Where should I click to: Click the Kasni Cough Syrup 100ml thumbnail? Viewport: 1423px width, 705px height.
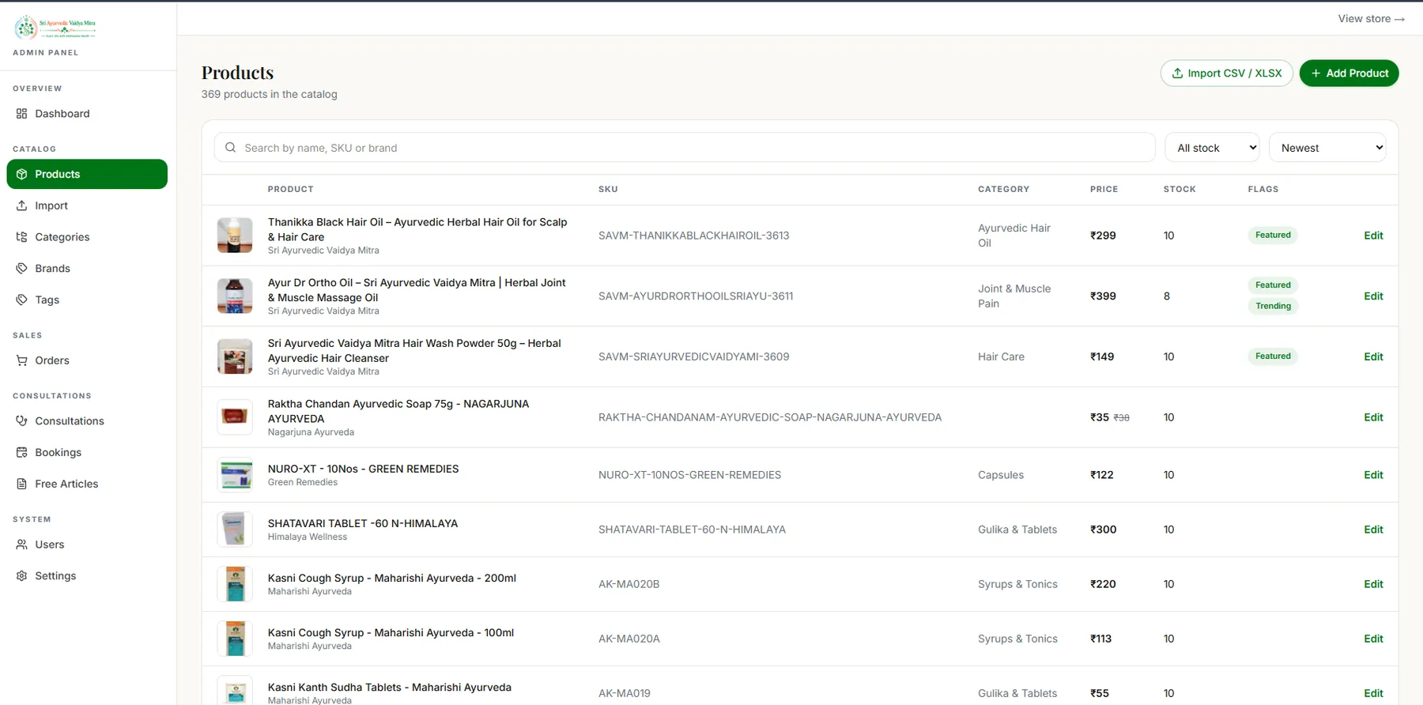(x=235, y=639)
